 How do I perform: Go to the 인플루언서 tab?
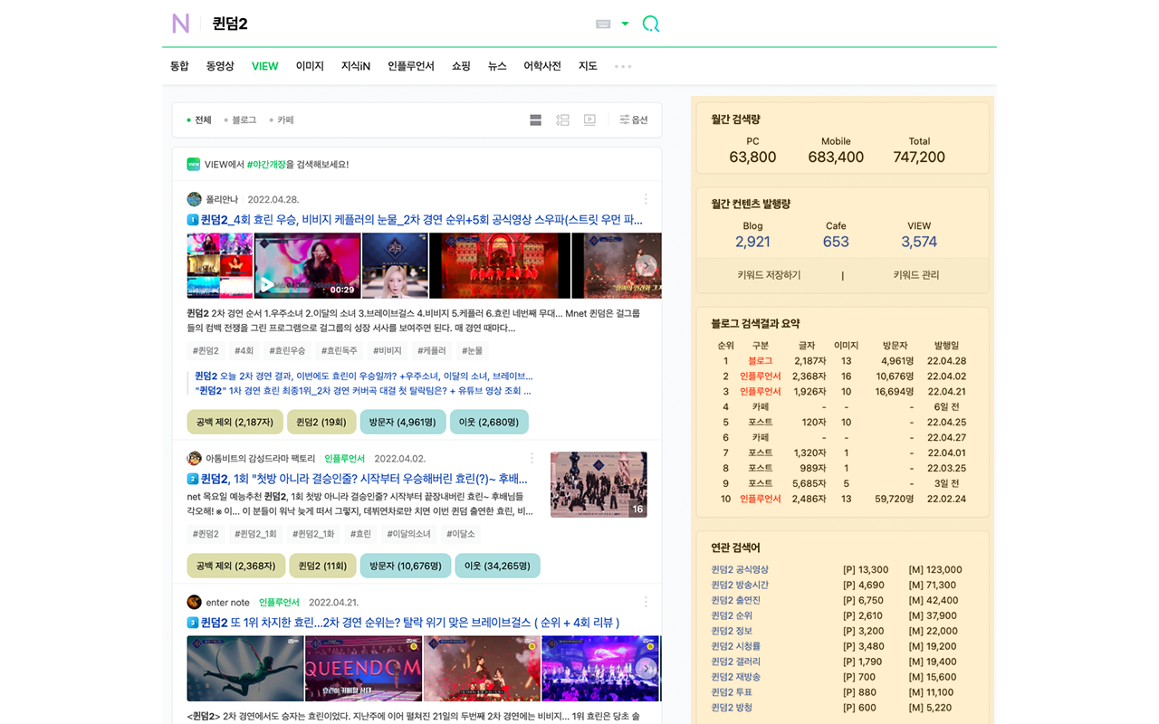[x=411, y=66]
